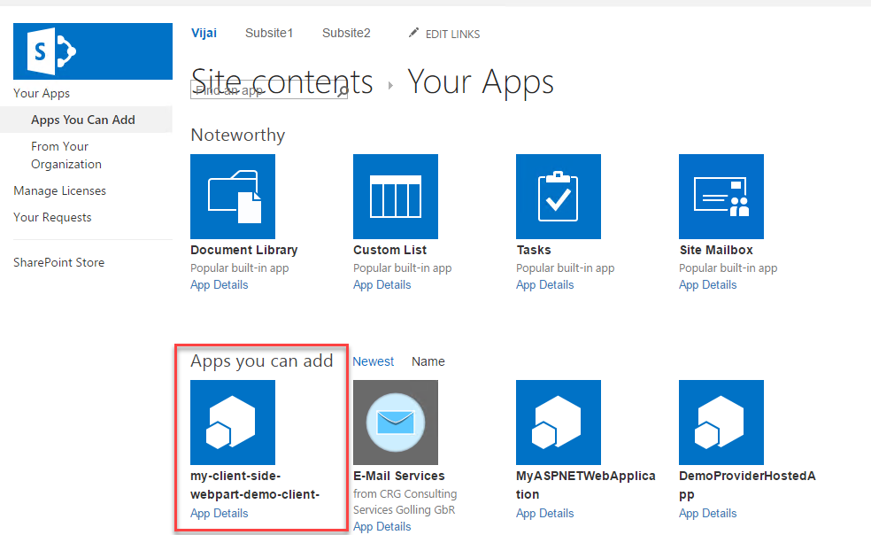Open the DemoProviderHostedApp tile icon
871x535 pixels.
click(721, 423)
